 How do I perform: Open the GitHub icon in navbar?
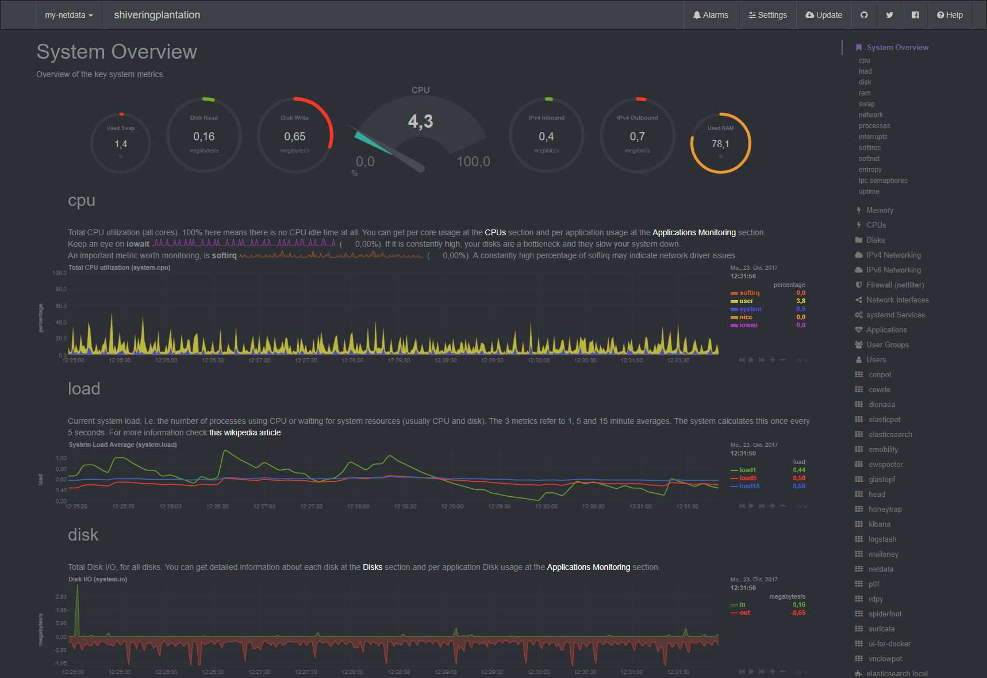[864, 15]
